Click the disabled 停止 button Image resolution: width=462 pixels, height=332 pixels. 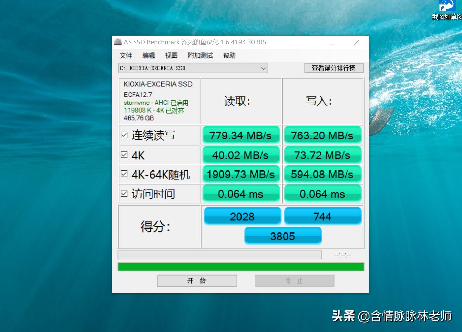click(294, 280)
